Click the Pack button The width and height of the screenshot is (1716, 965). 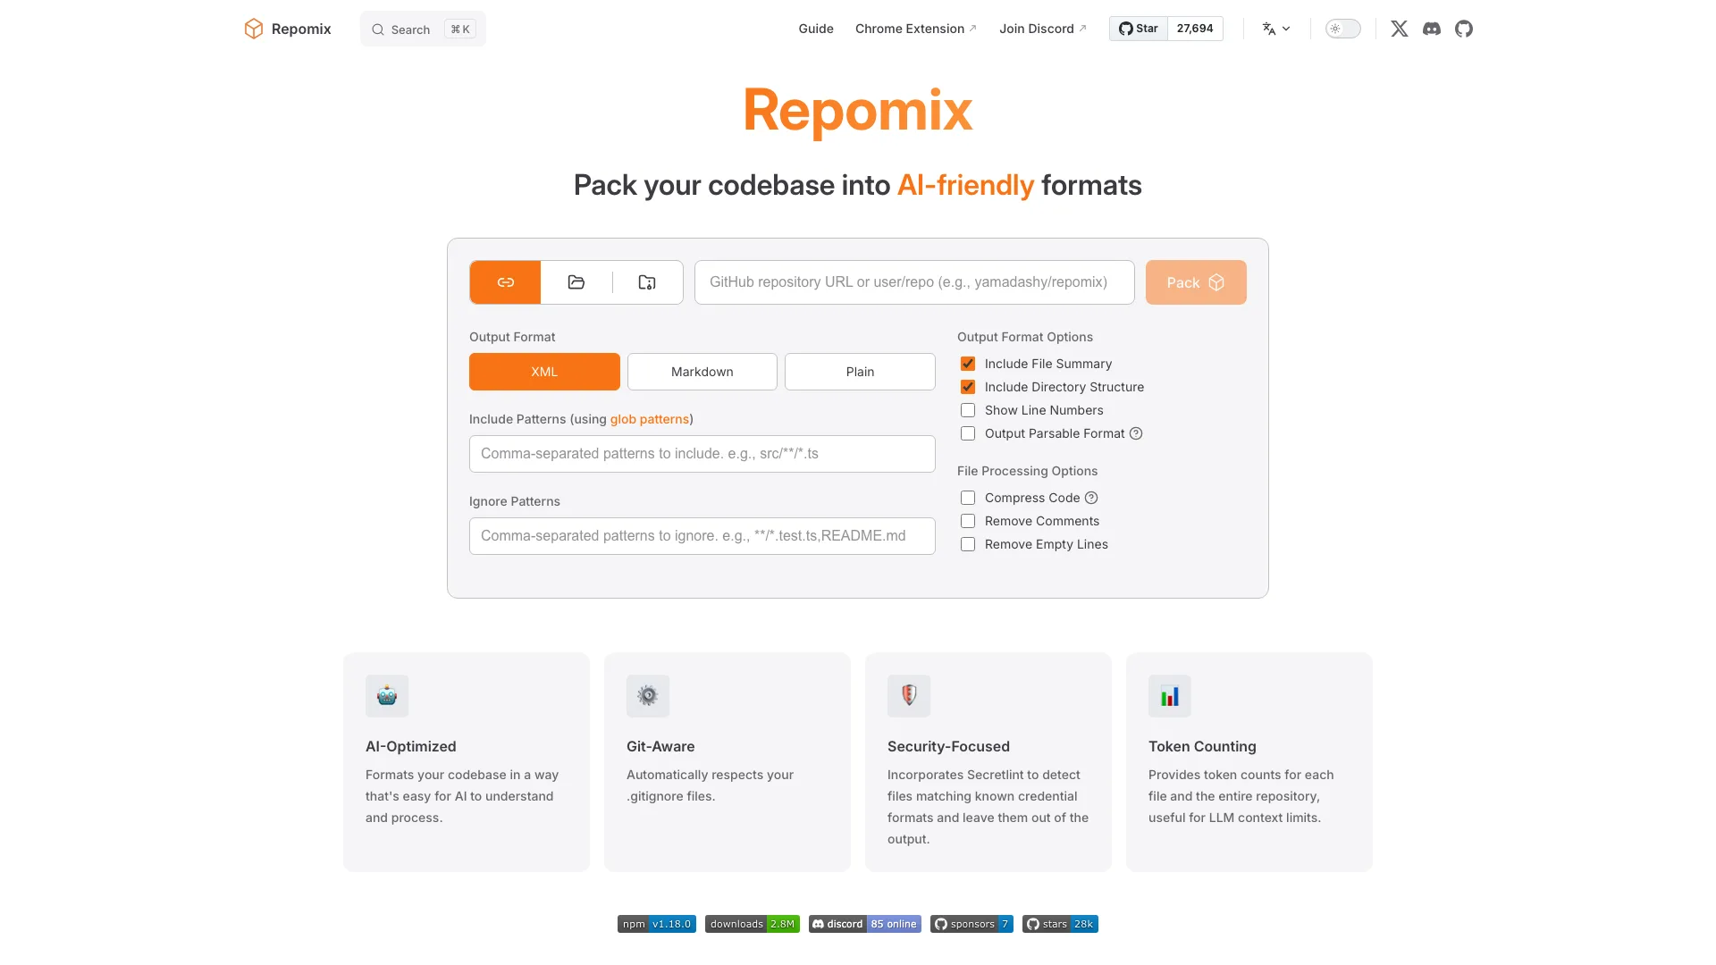pyautogui.click(x=1196, y=282)
